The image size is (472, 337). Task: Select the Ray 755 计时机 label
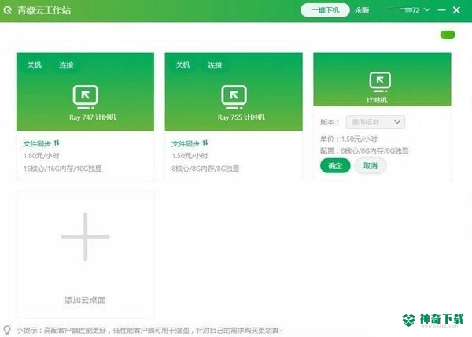pyautogui.click(x=242, y=117)
